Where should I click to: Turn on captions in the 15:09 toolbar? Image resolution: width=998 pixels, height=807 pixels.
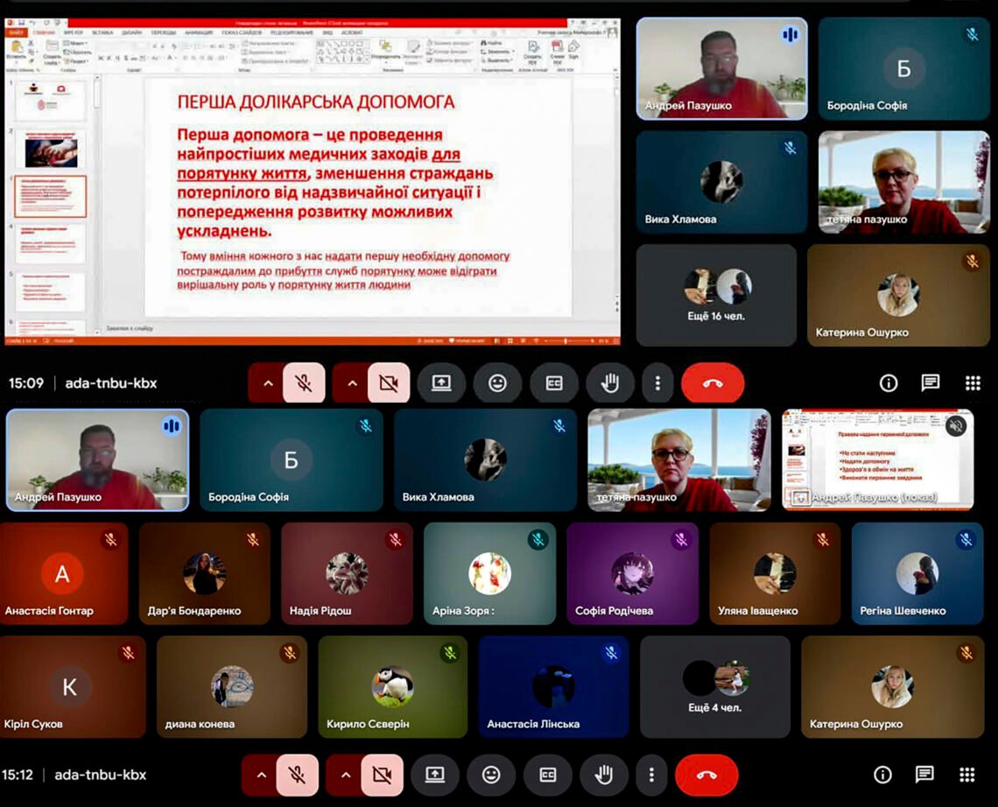tap(553, 383)
